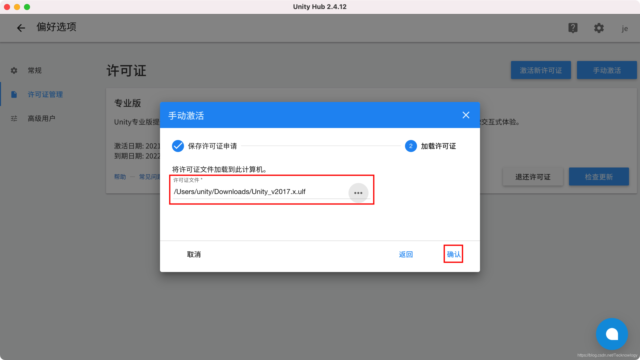This screenshot has width=640, height=360.
Task: Click the 检查更新 button
Action: tap(599, 177)
